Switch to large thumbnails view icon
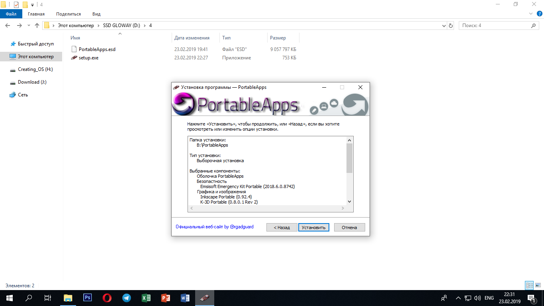Image resolution: width=544 pixels, height=306 pixels. coord(538,285)
